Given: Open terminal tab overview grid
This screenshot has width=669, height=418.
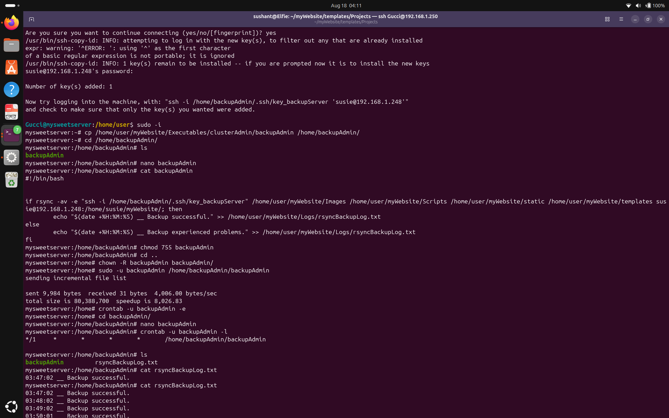Looking at the screenshot, I should [x=607, y=19].
